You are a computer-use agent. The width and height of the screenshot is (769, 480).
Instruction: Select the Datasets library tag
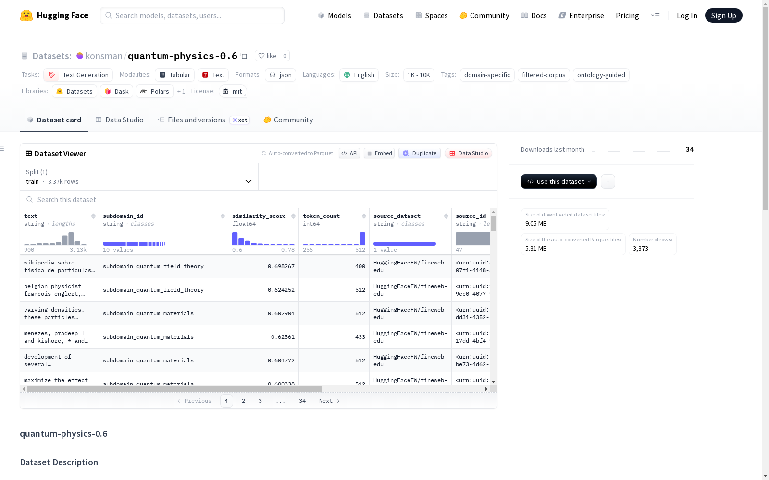74,91
